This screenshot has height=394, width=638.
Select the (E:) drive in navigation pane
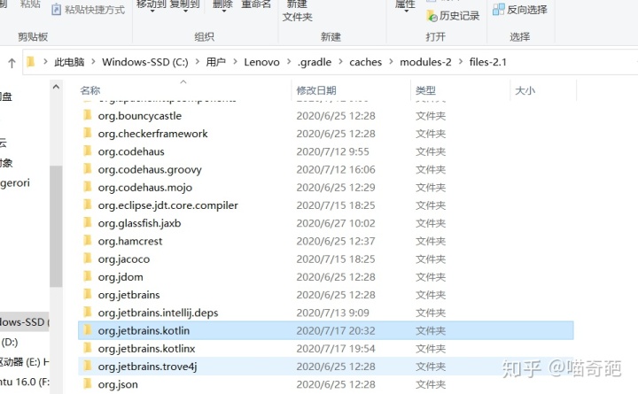(x=25, y=361)
